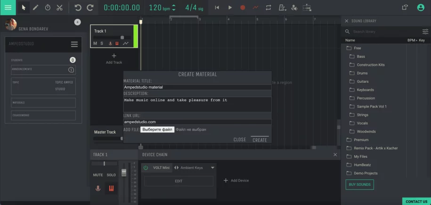
Task: Click the Description text area
Action: (x=197, y=104)
